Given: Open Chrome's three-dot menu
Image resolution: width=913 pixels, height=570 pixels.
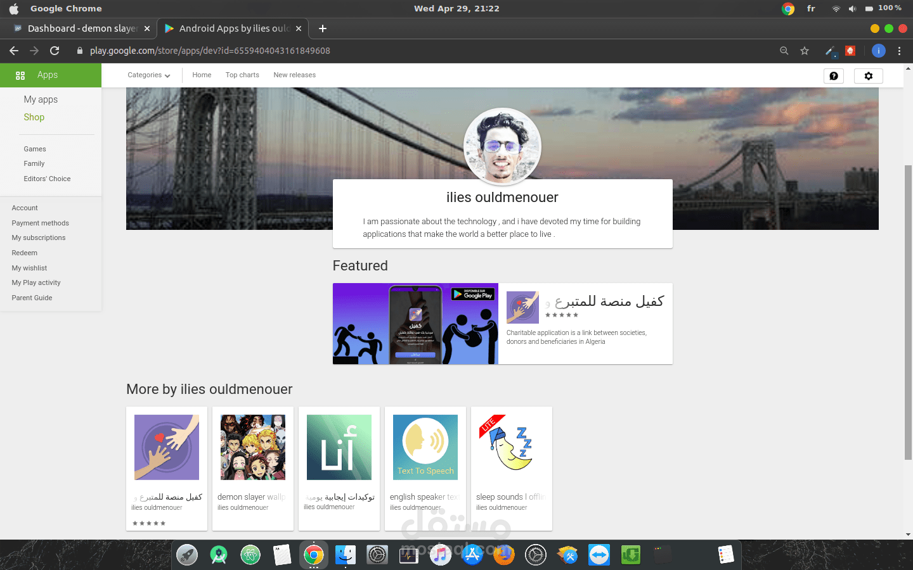Looking at the screenshot, I should point(899,51).
